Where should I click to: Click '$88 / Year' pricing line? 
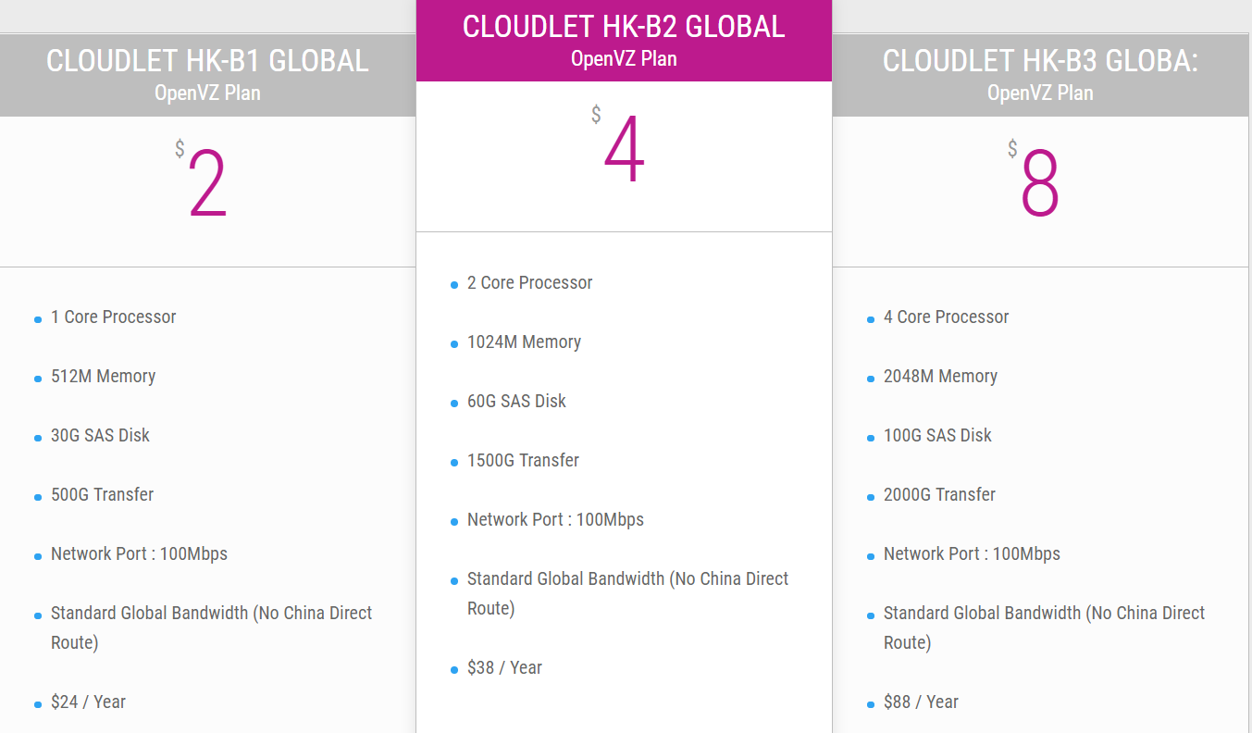click(921, 702)
